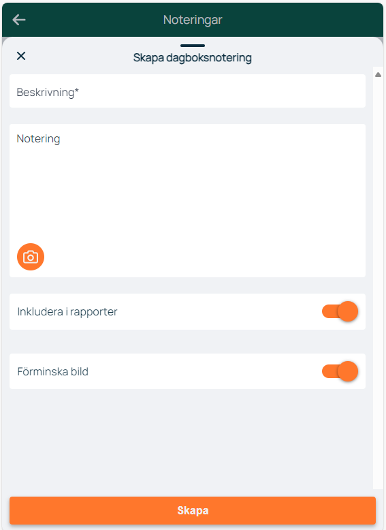
Task: Close the Skapa dagboksnotering sheet
Action: coord(21,56)
